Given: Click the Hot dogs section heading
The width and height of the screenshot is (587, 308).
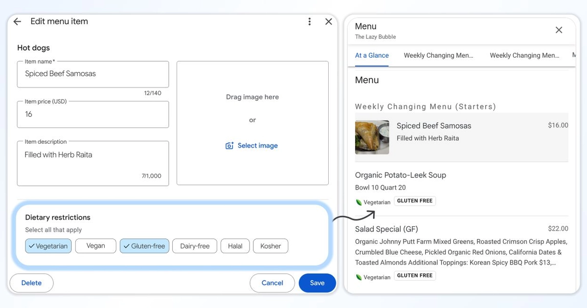Looking at the screenshot, I should (x=34, y=48).
